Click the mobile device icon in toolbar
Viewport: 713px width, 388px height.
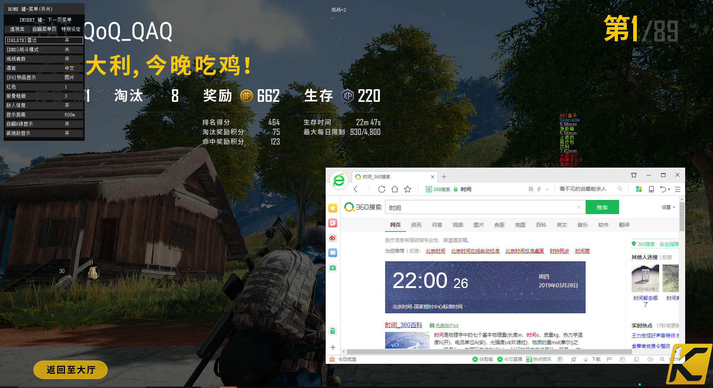coord(651,189)
